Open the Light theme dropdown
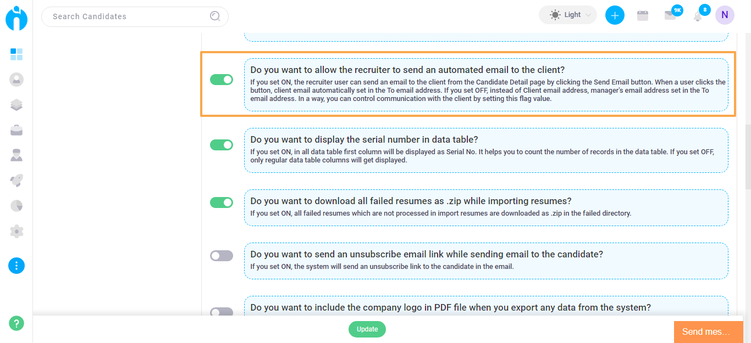 [x=568, y=15]
